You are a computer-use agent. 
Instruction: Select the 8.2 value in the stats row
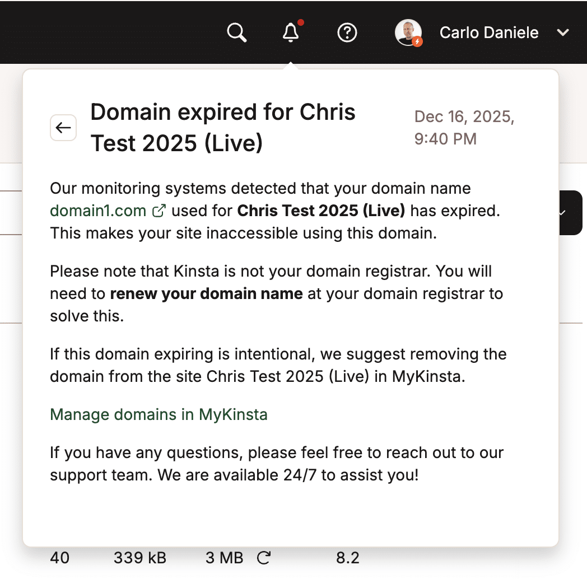tap(348, 557)
